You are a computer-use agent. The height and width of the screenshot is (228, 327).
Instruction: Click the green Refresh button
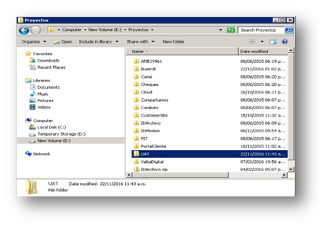[231, 30]
